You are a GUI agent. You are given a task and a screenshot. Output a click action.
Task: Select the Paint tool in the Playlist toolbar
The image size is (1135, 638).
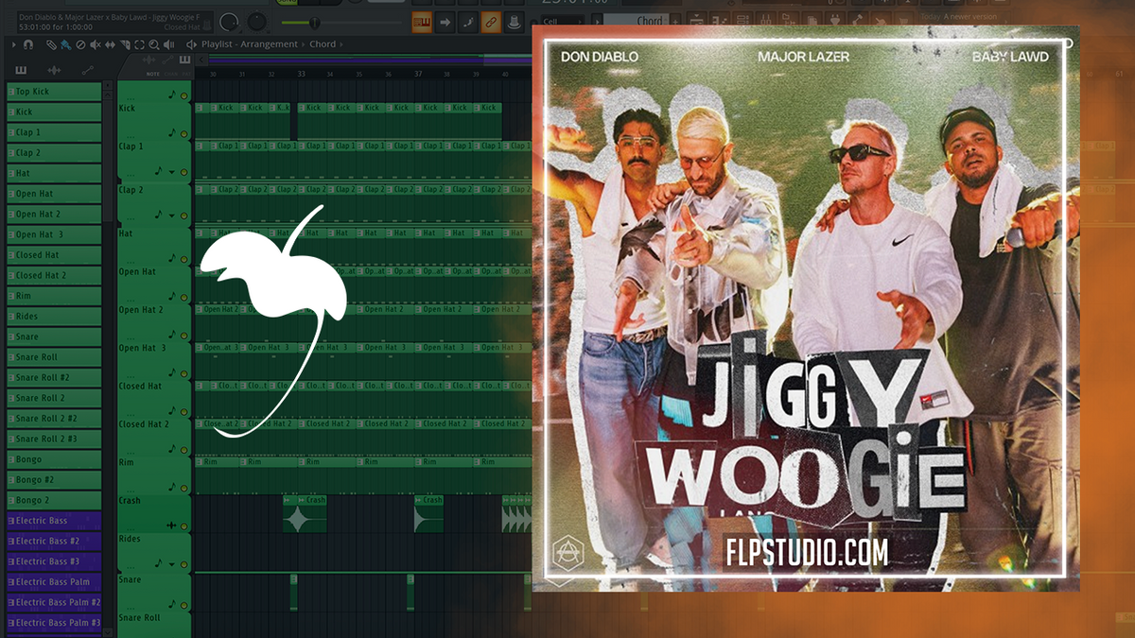point(65,44)
